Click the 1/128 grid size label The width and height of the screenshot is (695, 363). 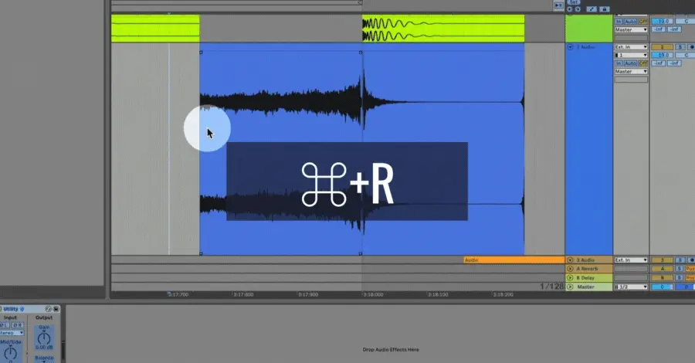pos(551,287)
